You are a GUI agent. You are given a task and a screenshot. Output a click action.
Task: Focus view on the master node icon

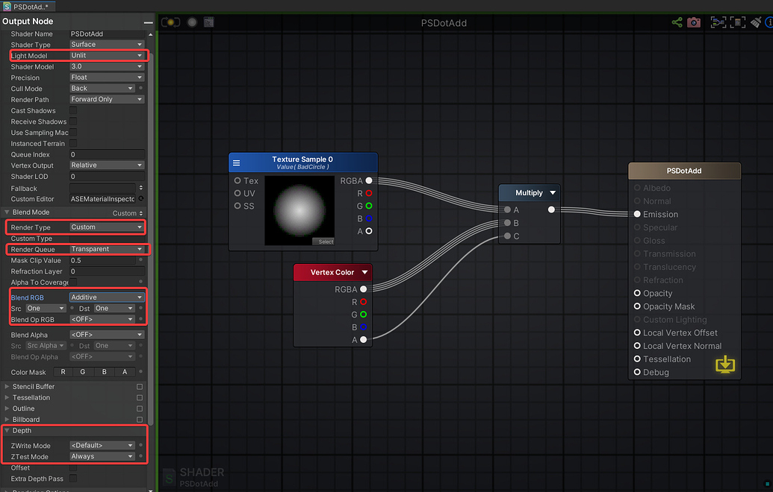[736, 22]
